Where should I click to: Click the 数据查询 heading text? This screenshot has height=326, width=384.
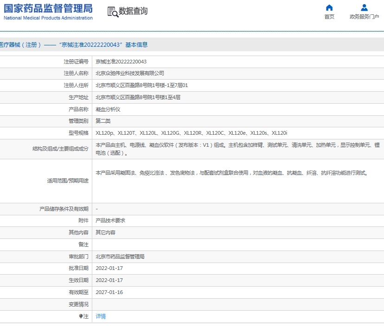pyautogui.click(x=133, y=12)
